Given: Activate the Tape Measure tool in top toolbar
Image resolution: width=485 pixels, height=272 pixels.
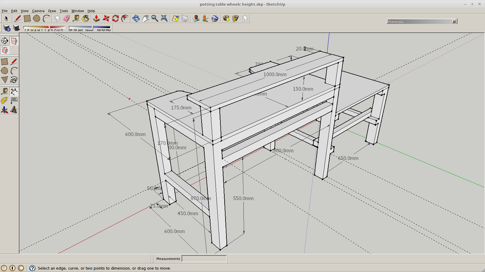Looking at the screenshot, I should [76, 19].
